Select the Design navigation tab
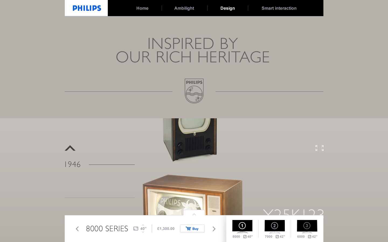Image resolution: width=388 pixels, height=242 pixels. tap(227, 8)
